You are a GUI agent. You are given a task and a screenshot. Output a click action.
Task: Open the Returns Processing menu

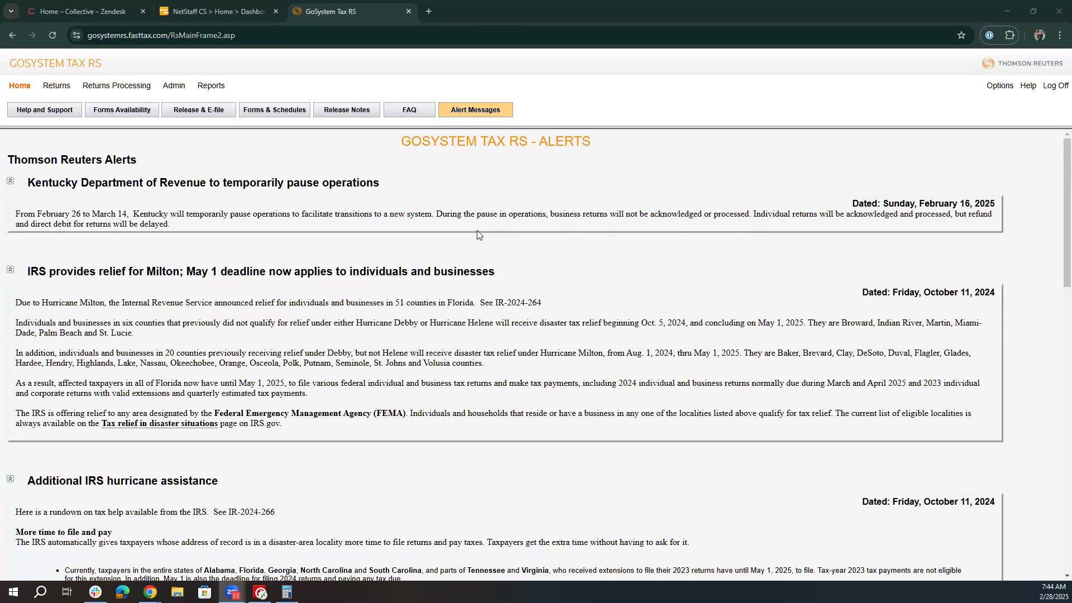point(116,85)
